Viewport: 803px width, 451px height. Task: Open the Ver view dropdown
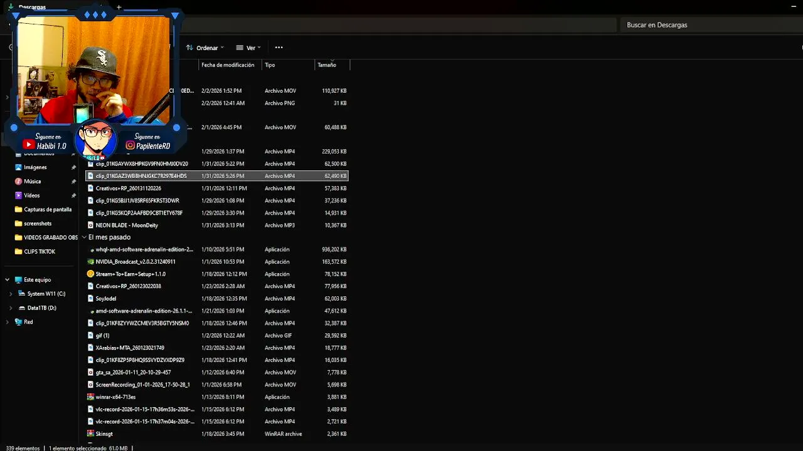(x=248, y=48)
